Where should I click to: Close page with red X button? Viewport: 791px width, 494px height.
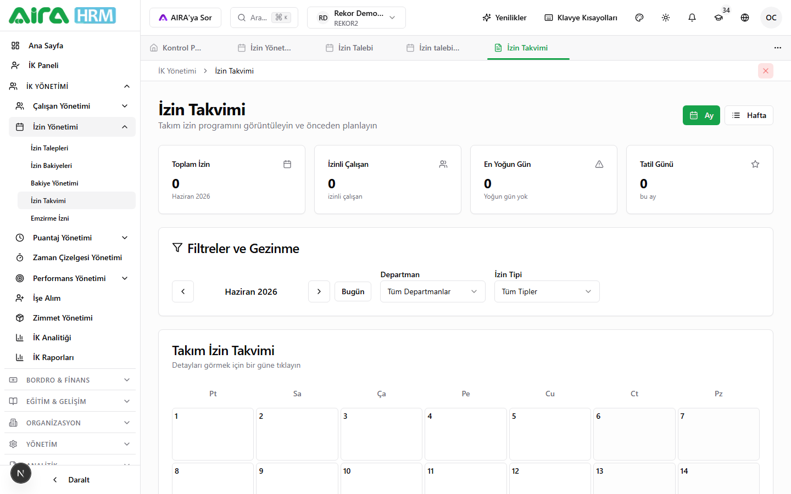coord(766,71)
